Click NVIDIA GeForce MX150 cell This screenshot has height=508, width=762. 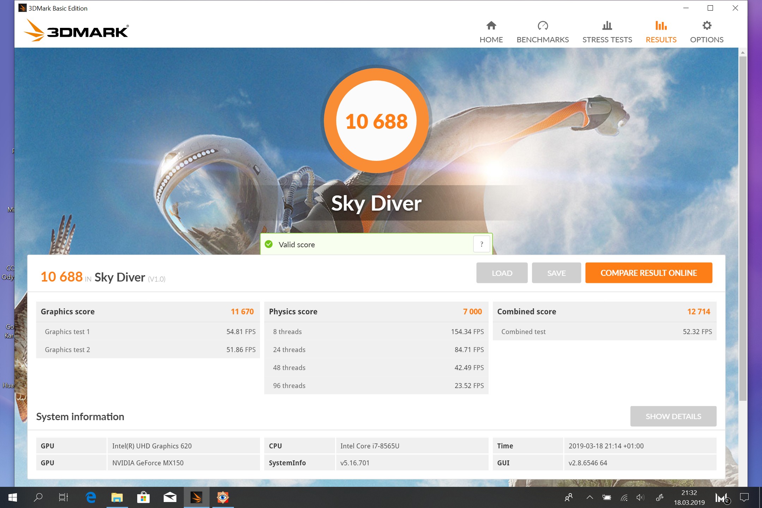(x=183, y=463)
